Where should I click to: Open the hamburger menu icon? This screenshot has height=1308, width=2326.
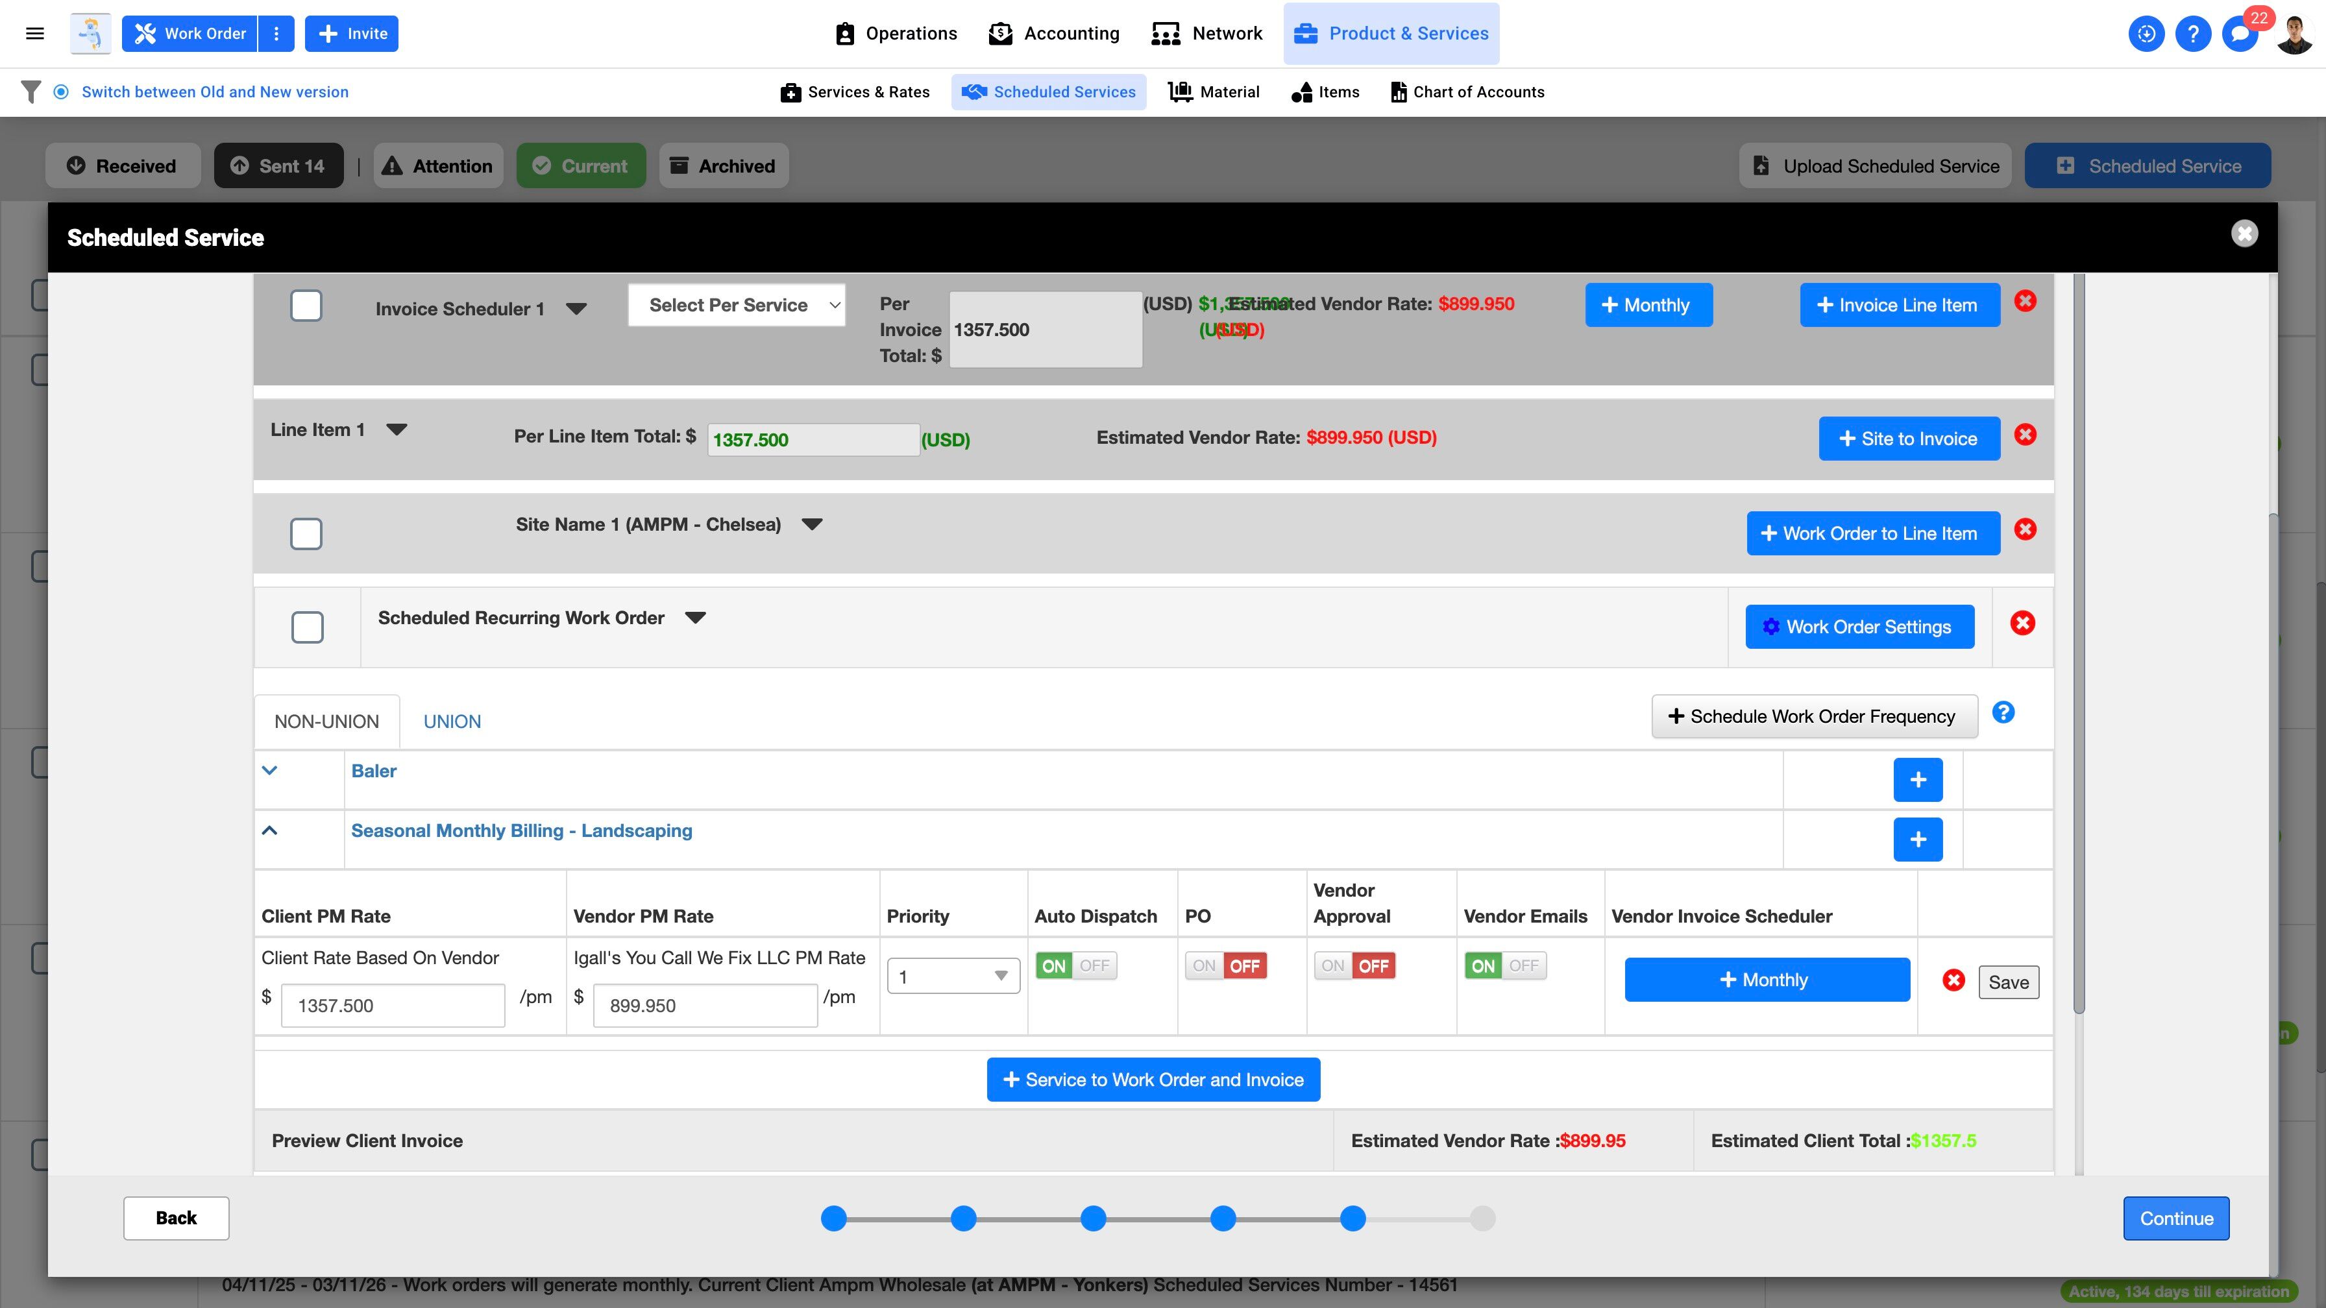(35, 33)
